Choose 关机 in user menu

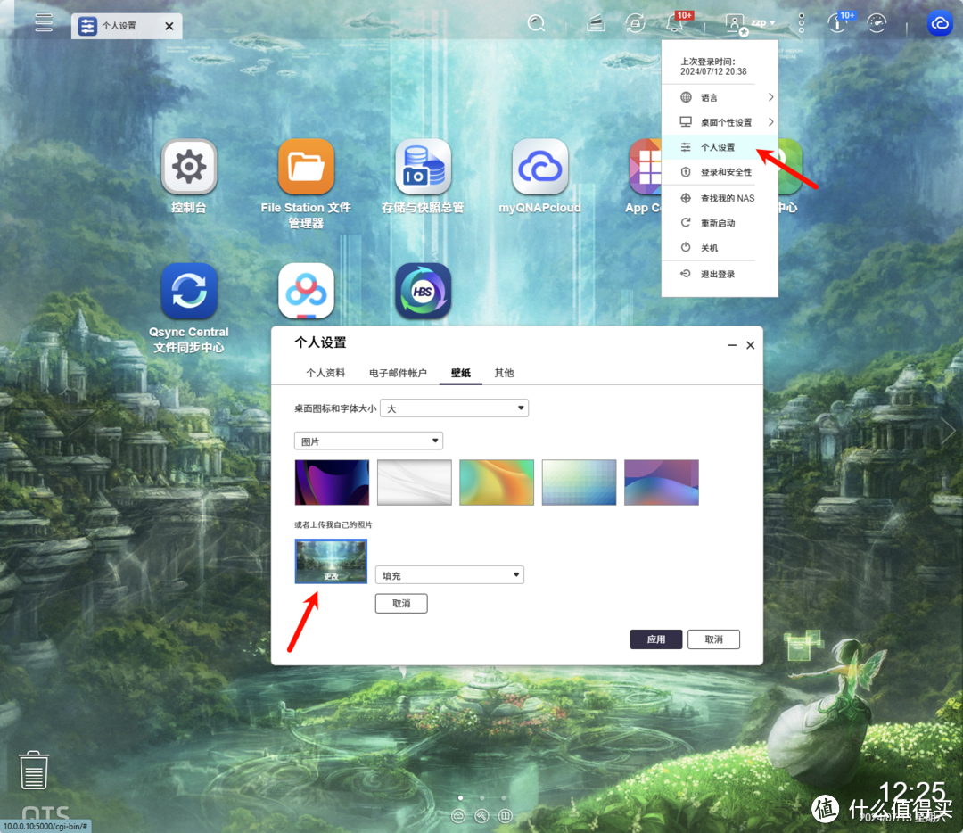(x=720, y=248)
